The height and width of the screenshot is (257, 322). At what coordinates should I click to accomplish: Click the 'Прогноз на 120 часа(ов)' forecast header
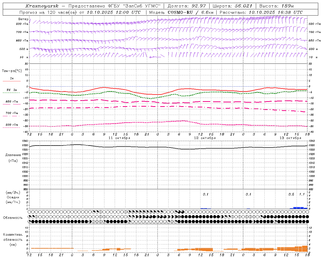(x=48, y=12)
